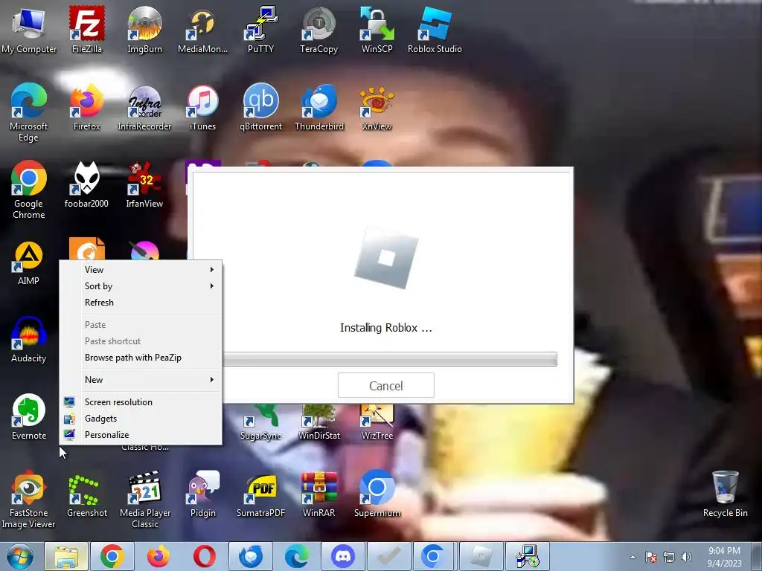Choose Refresh from the context menu
Image resolution: width=762 pixels, height=571 pixels.
click(x=141, y=303)
